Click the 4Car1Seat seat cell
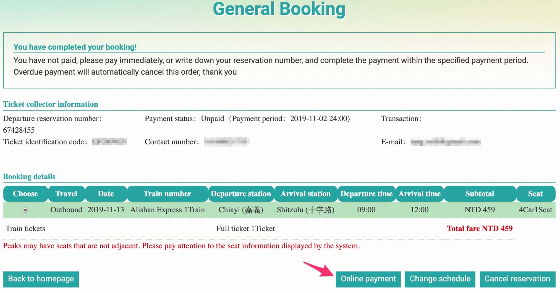Screen dimensions: 560x293 [535, 210]
